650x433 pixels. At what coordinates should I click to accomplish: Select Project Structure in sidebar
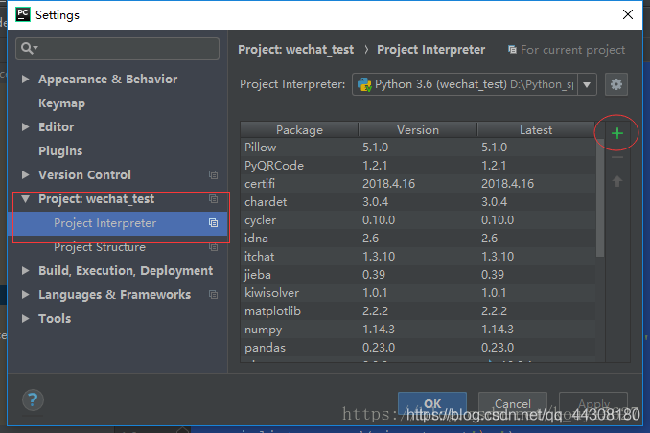[x=100, y=247]
